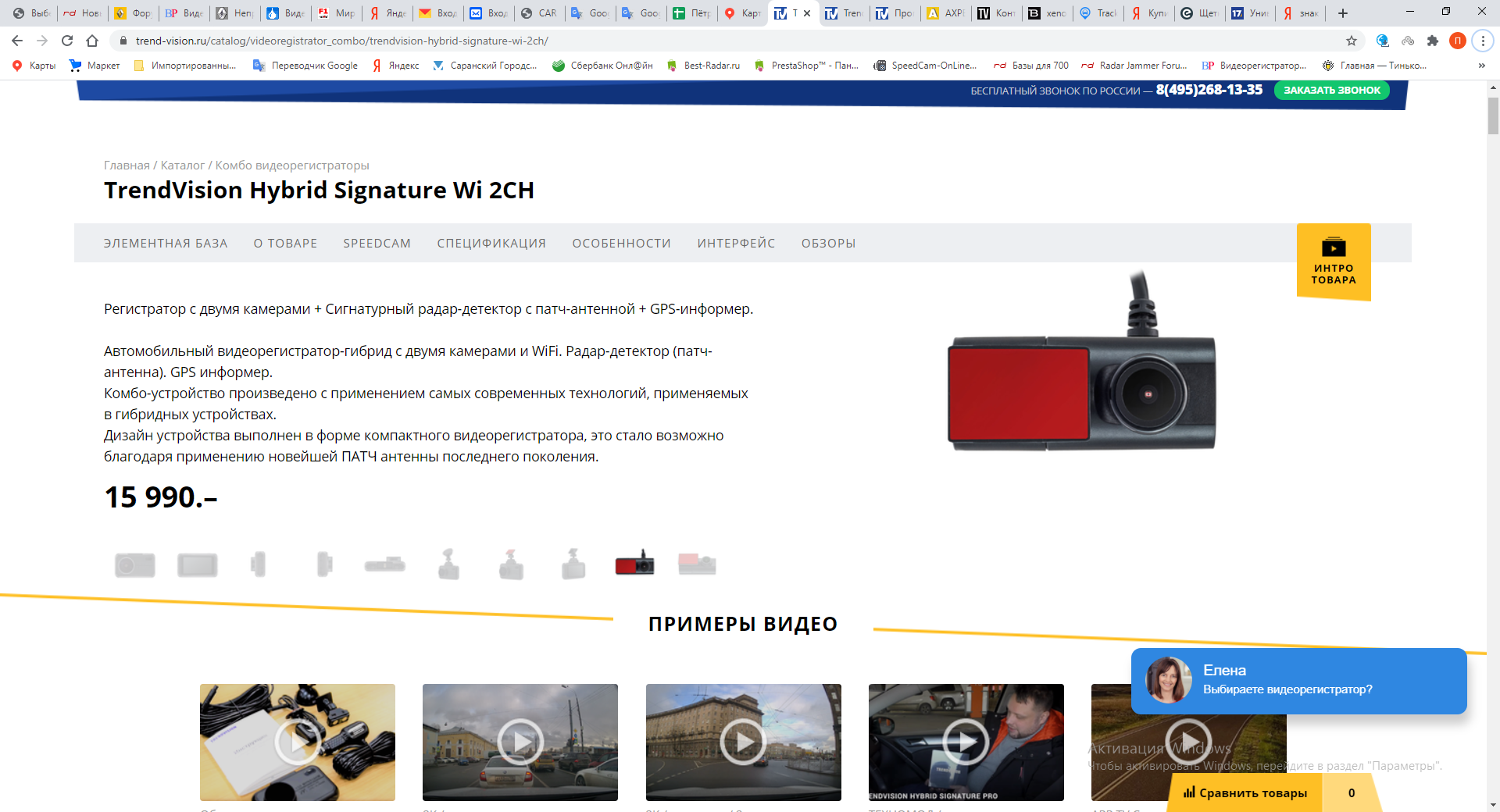Image resolution: width=1500 pixels, height=812 pixels.
Task: Play the Trendvision Hybrid Signature Pro video
Action: 966,742
